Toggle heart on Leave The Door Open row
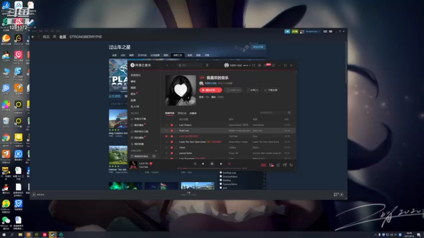Screen dimensions: 424x238 pyautogui.click(x=171, y=142)
